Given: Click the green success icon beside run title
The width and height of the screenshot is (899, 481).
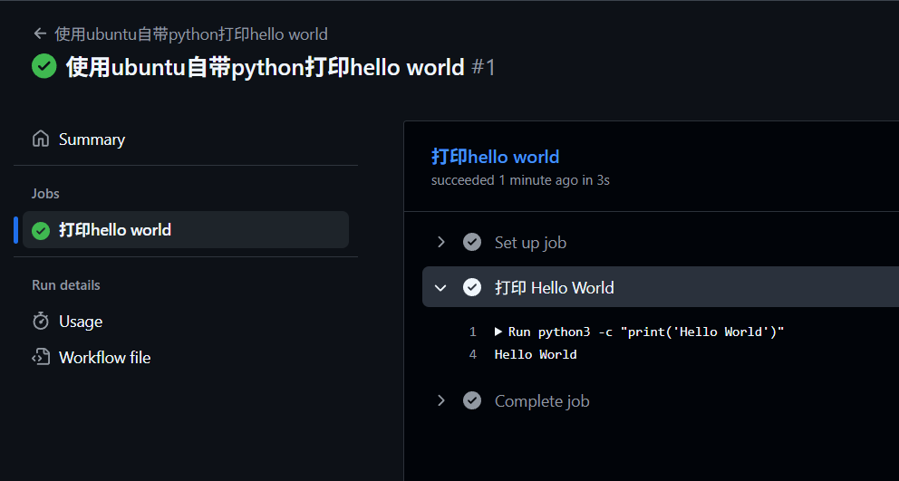Looking at the screenshot, I should coord(43,66).
